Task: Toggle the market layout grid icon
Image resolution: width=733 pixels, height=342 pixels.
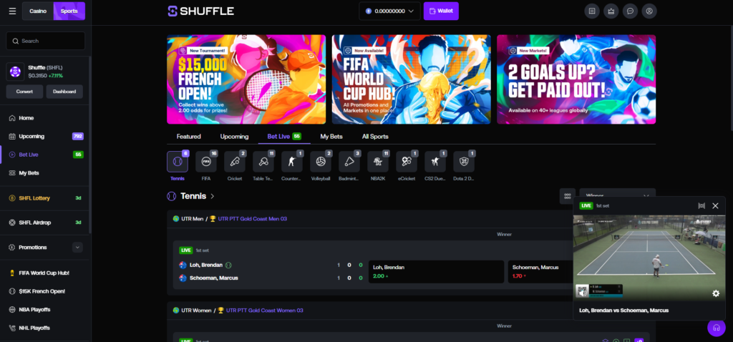Action: 568,196
